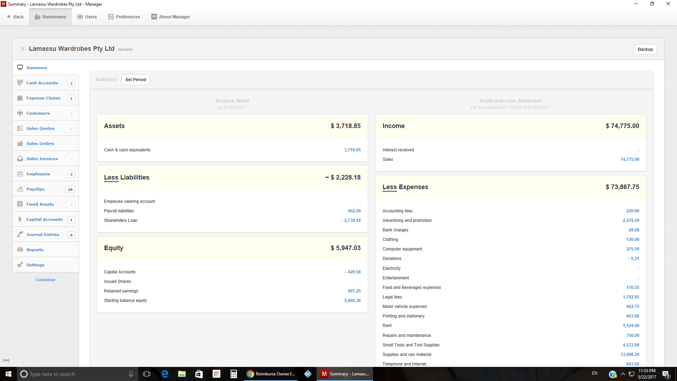The height and width of the screenshot is (381, 677).
Task: Click the Employees badge icon
Action: point(20,174)
